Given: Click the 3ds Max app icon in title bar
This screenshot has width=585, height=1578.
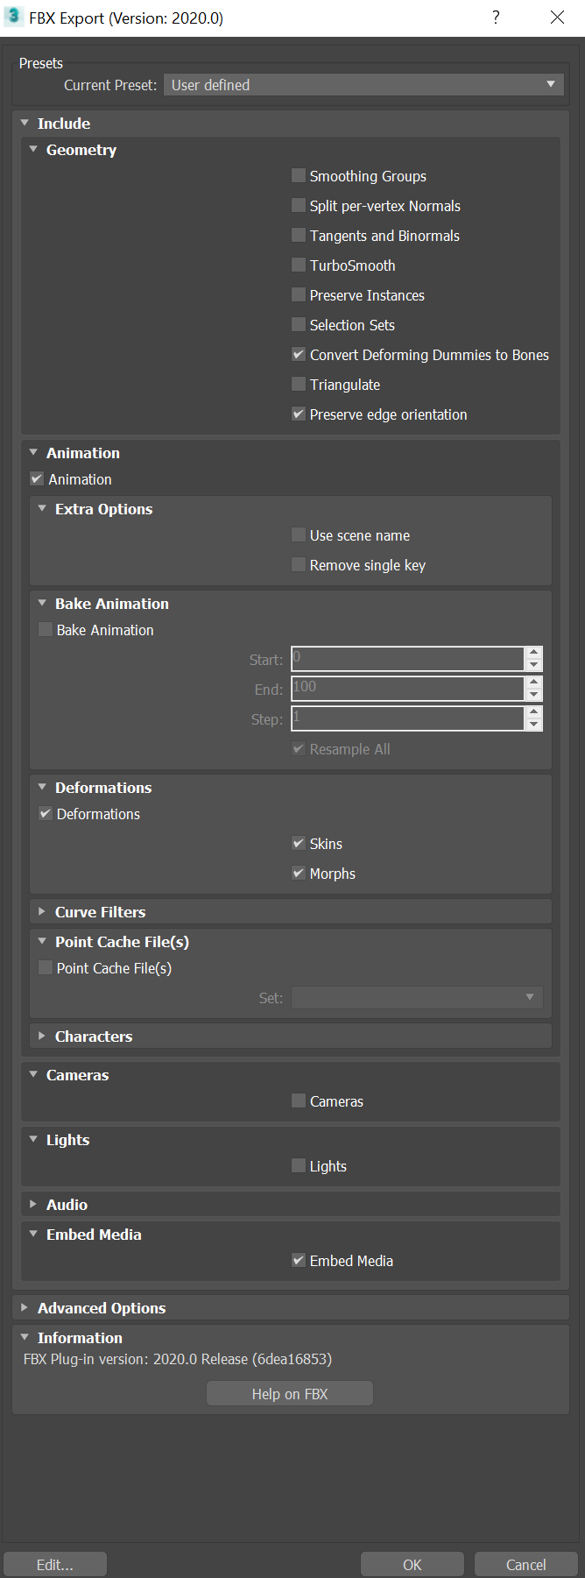Looking at the screenshot, I should tap(14, 17).
